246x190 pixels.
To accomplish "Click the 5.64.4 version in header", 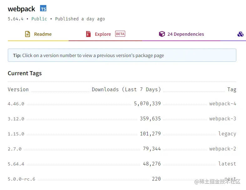I will pyautogui.click(x=16, y=19).
